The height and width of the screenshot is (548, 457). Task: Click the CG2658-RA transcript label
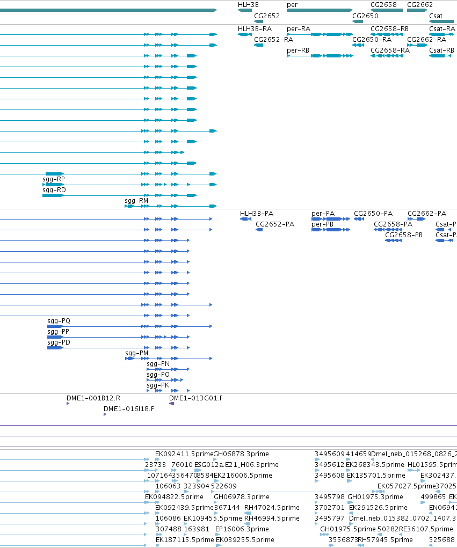coord(390,50)
